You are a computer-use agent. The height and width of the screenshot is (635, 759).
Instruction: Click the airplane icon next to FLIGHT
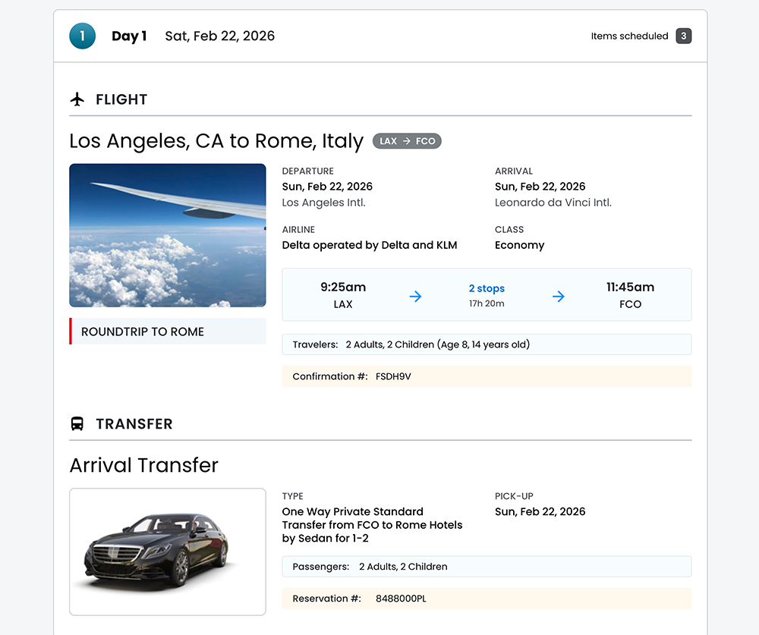click(x=77, y=99)
